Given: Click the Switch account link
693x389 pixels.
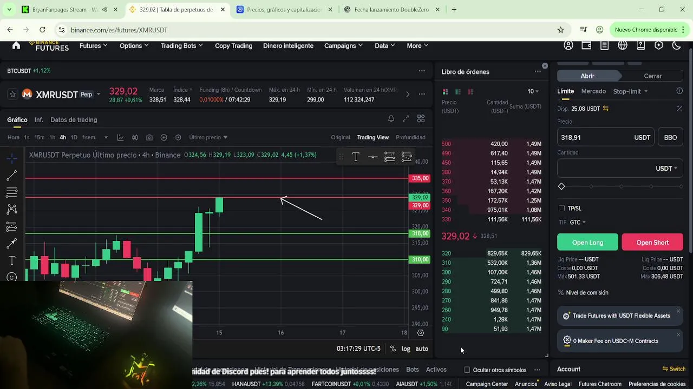Looking at the screenshot, I should (x=674, y=369).
